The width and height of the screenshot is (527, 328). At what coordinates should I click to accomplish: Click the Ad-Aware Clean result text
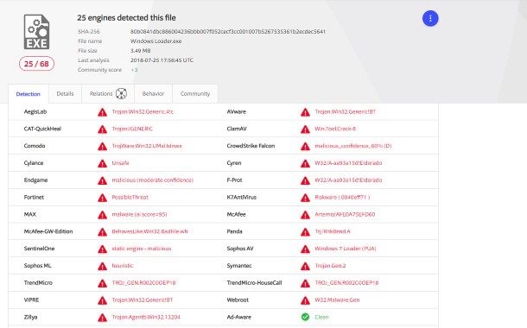pos(321,317)
